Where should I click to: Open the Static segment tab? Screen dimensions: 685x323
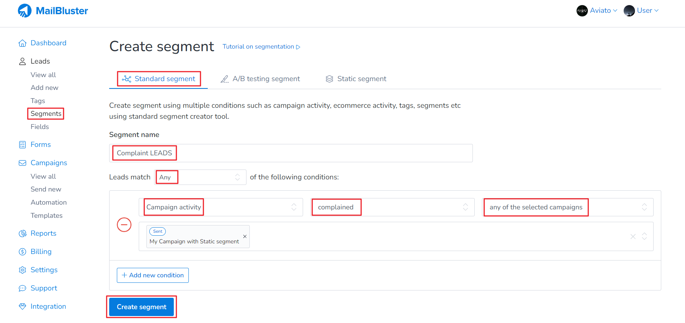(361, 79)
